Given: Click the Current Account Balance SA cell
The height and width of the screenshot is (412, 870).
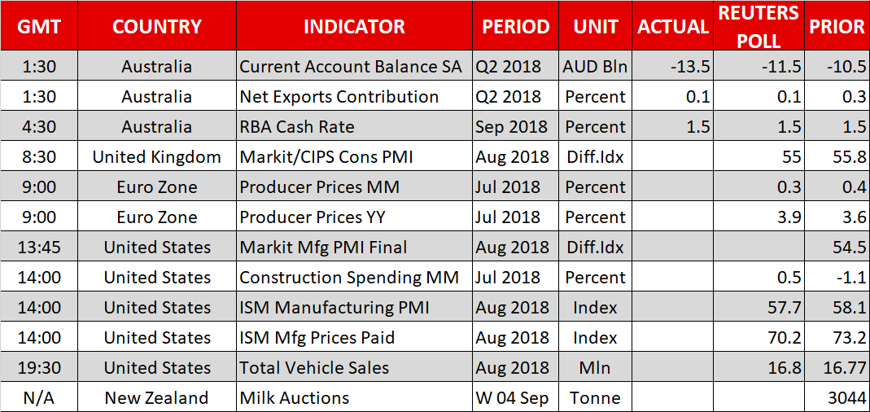Looking at the screenshot, I should [x=351, y=67].
